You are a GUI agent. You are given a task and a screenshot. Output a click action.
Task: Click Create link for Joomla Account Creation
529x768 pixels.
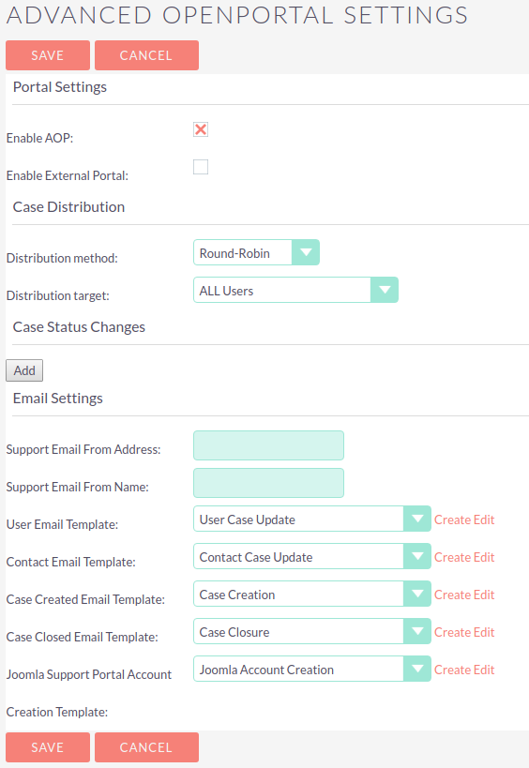[x=452, y=670]
